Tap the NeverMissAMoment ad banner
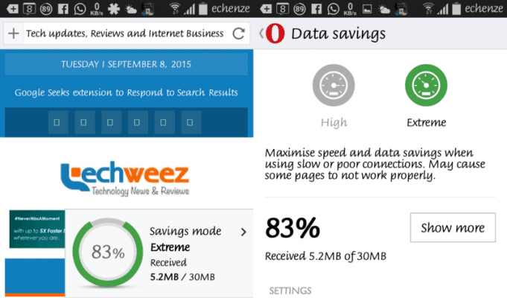Viewport: 507px width, 298px height. 37,229
